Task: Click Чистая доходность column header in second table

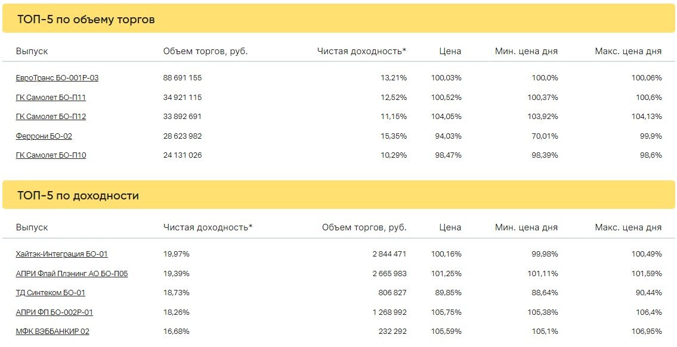Action: [x=208, y=227]
